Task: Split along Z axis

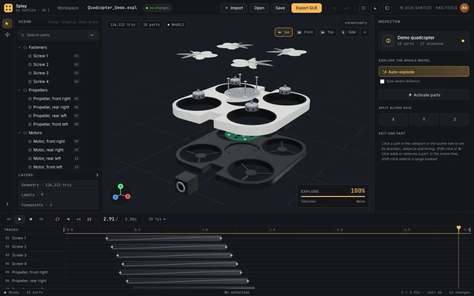Action: pos(454,120)
